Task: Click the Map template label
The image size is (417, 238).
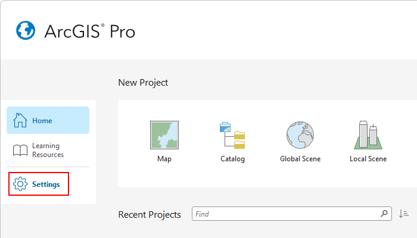Action: [164, 159]
